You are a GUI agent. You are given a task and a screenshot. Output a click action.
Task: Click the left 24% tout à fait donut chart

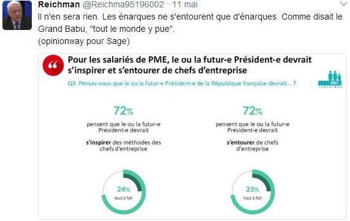point(124,192)
